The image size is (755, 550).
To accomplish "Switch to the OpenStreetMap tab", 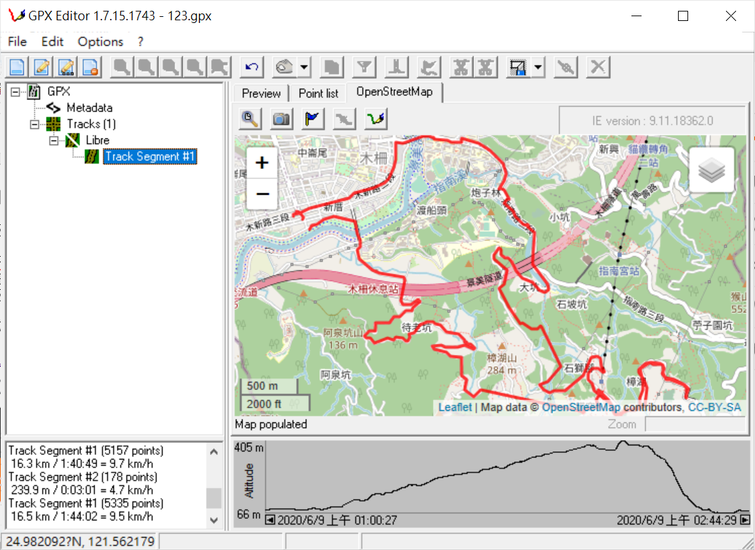I will (x=394, y=92).
